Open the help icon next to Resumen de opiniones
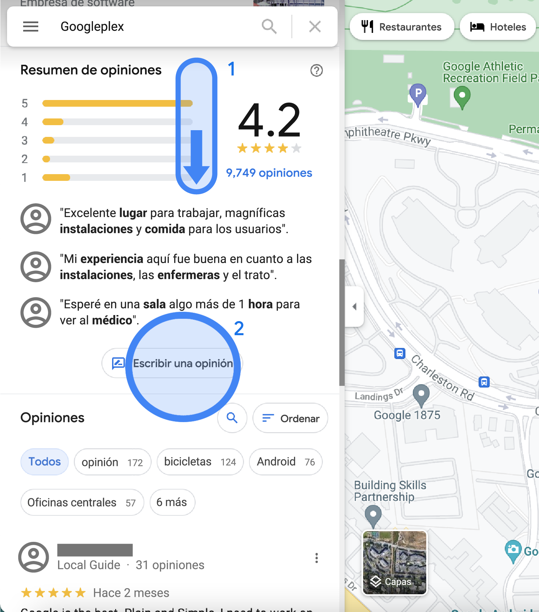Viewport: 539px width, 612px height. 316,70
